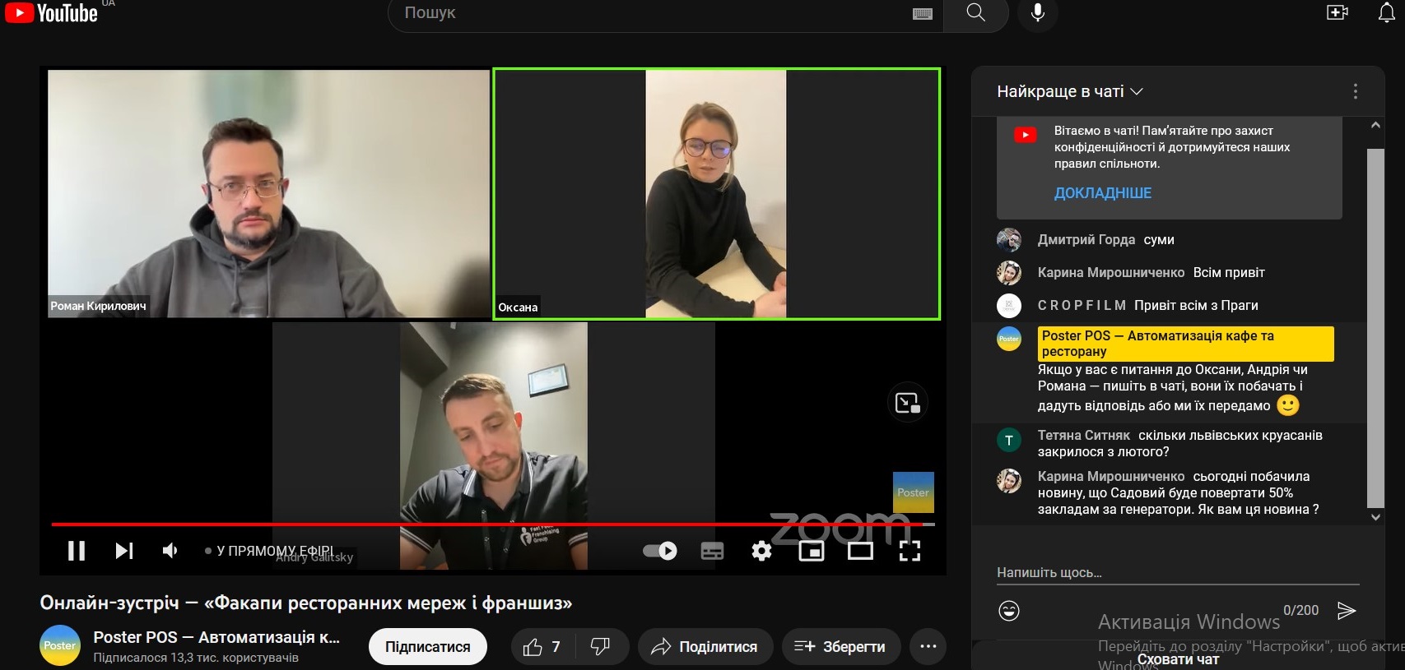Open more actions menu under video

[928, 647]
